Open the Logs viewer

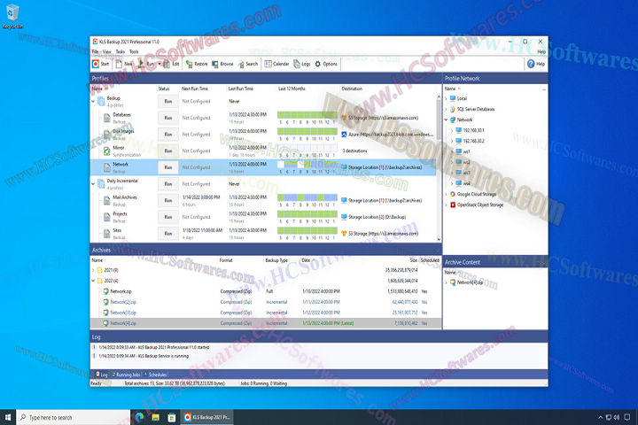(x=302, y=64)
